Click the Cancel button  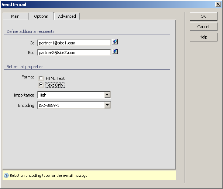[x=203, y=27]
